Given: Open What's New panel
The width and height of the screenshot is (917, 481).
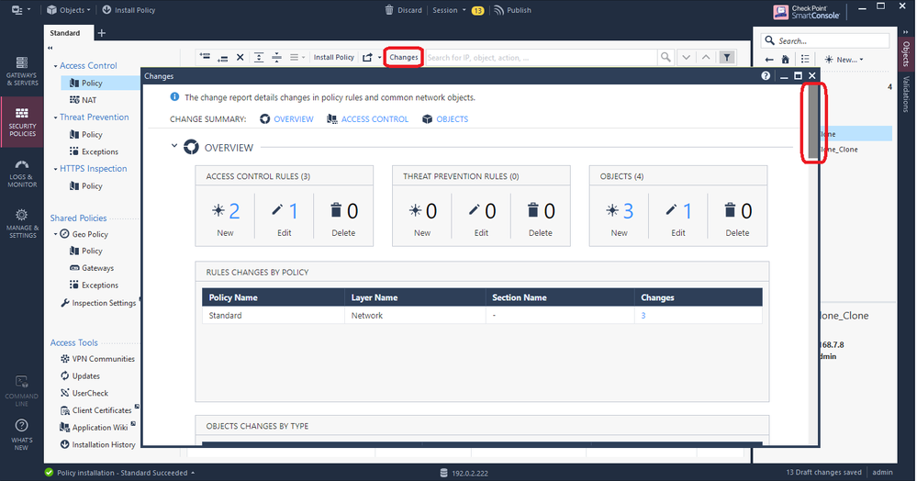Looking at the screenshot, I should pos(22,435).
